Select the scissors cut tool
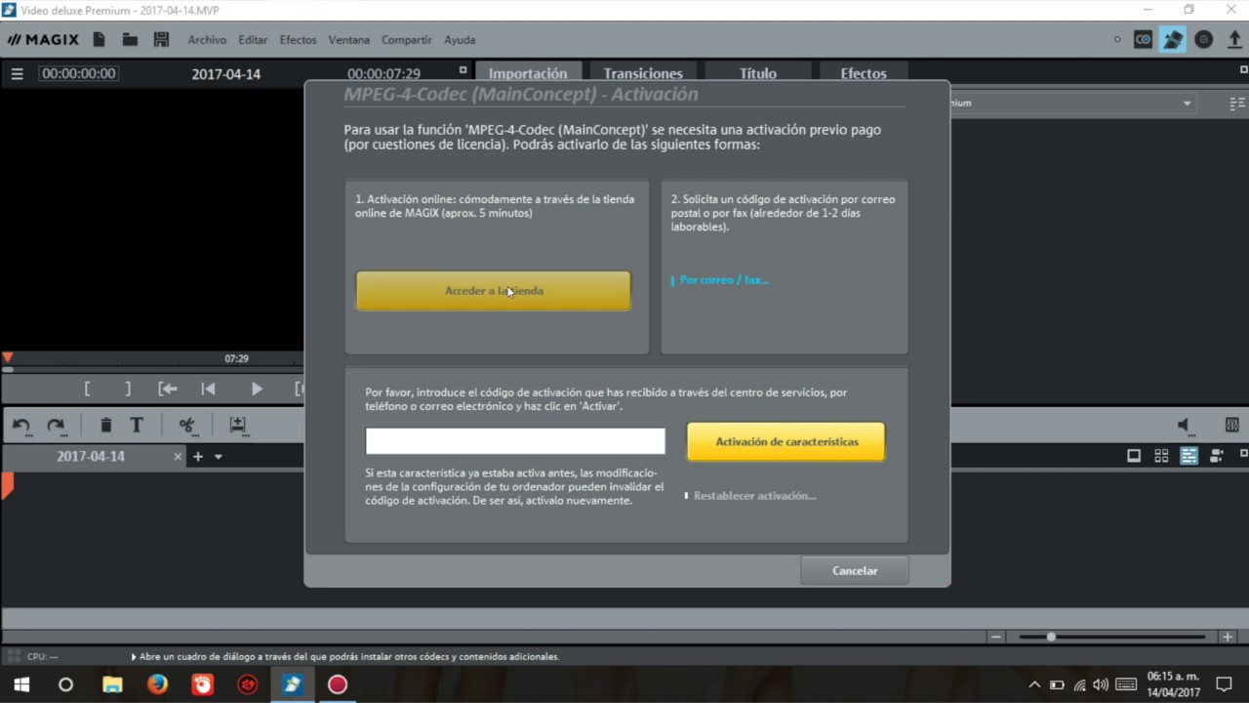Screen dimensions: 1249x703 (x=187, y=426)
